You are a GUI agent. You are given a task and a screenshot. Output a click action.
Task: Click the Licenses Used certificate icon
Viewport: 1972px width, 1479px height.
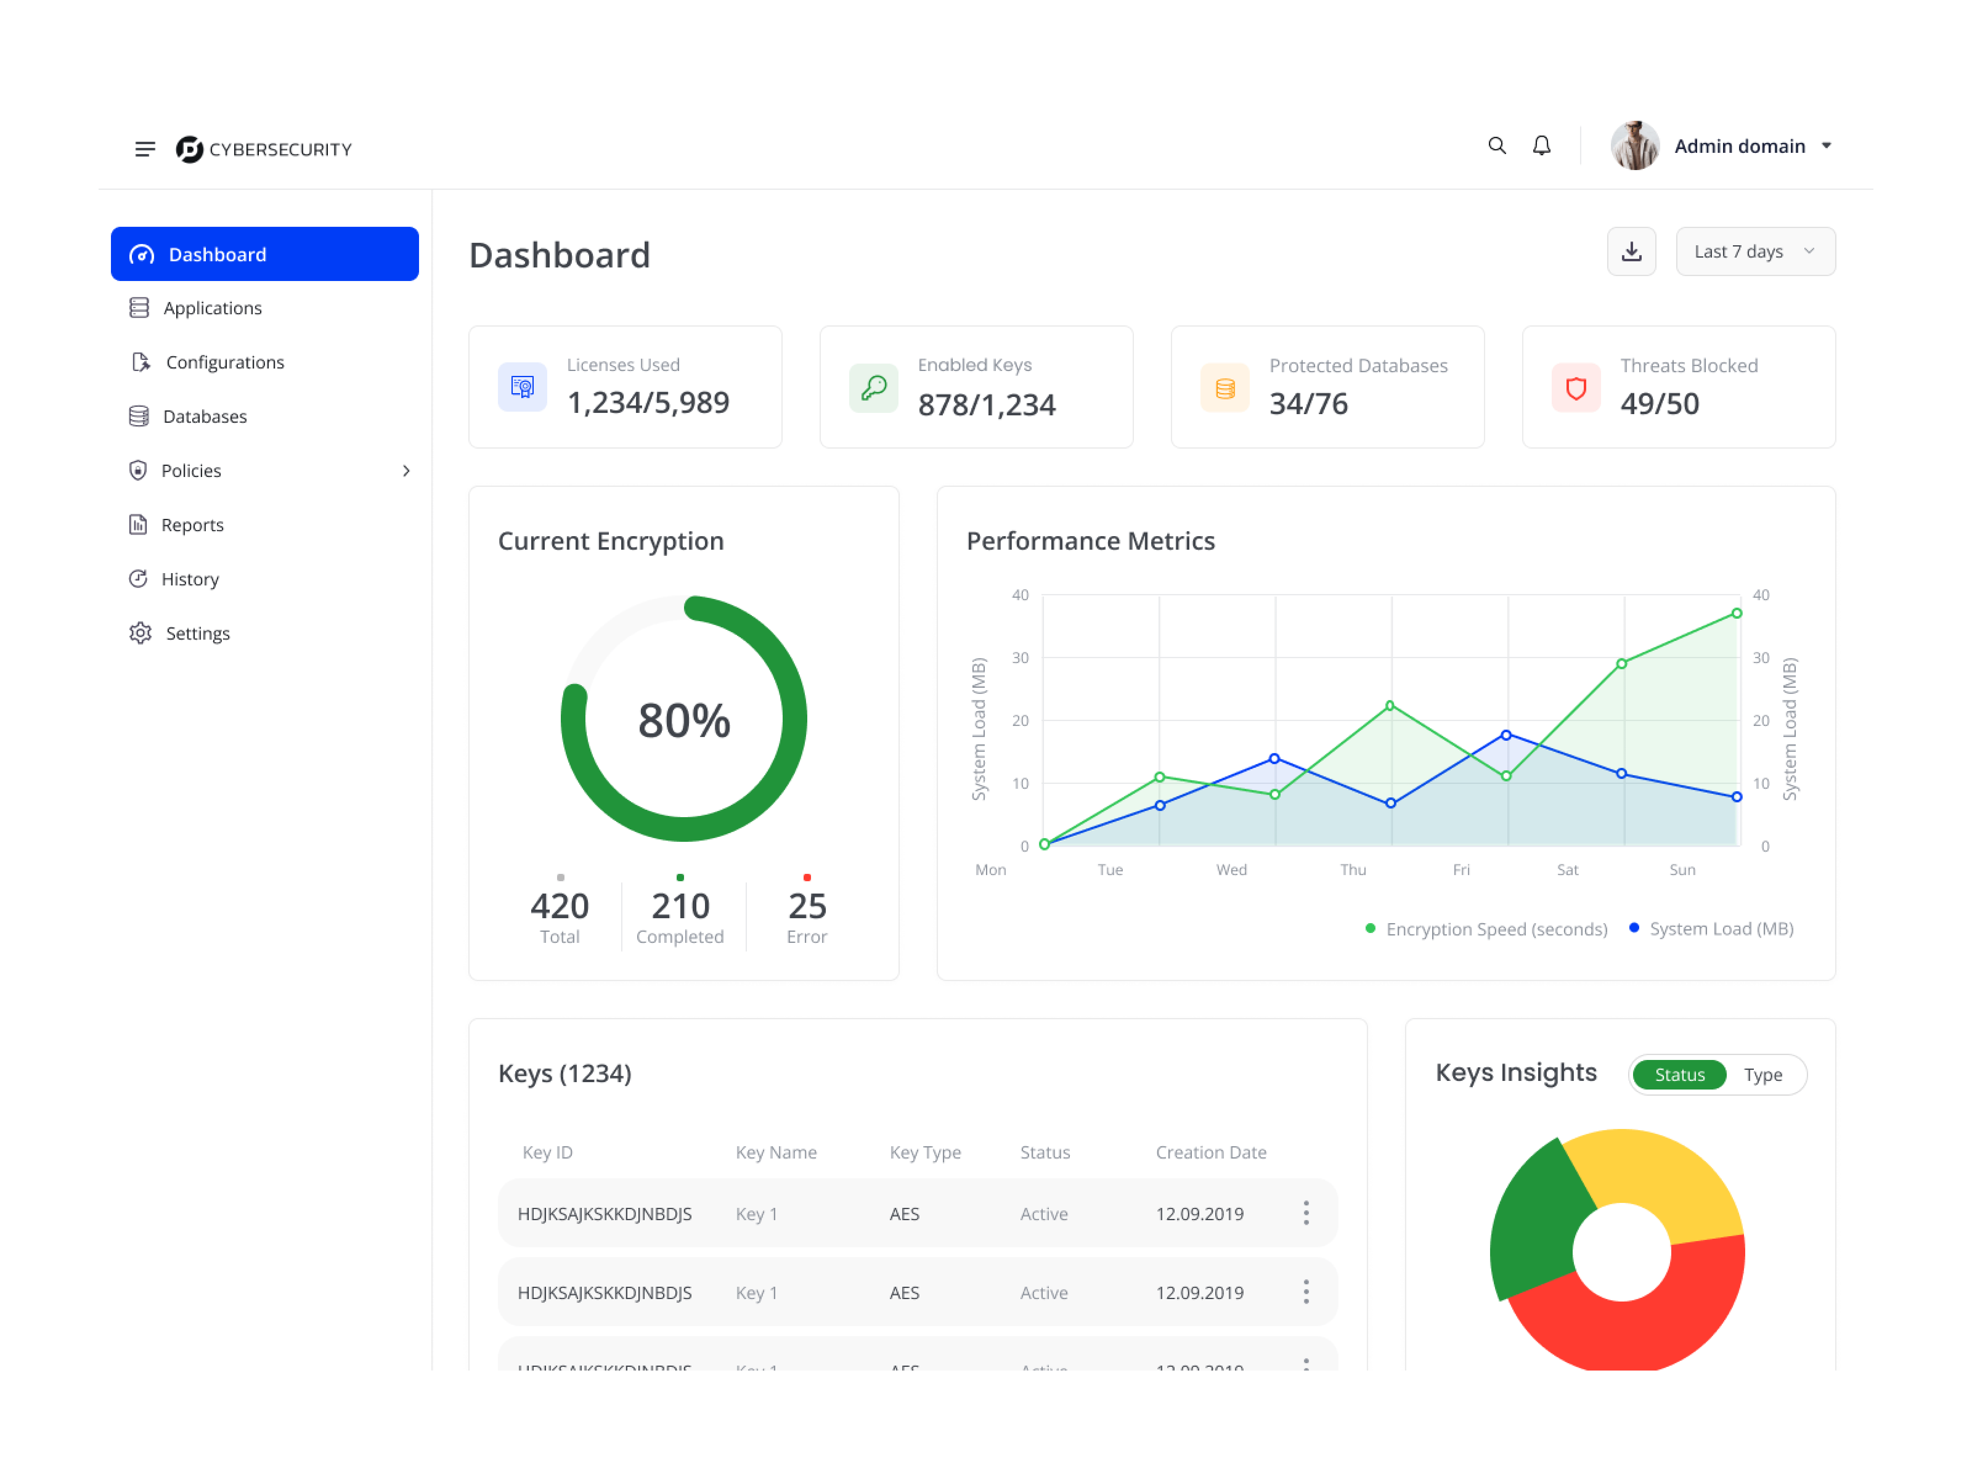click(x=523, y=387)
